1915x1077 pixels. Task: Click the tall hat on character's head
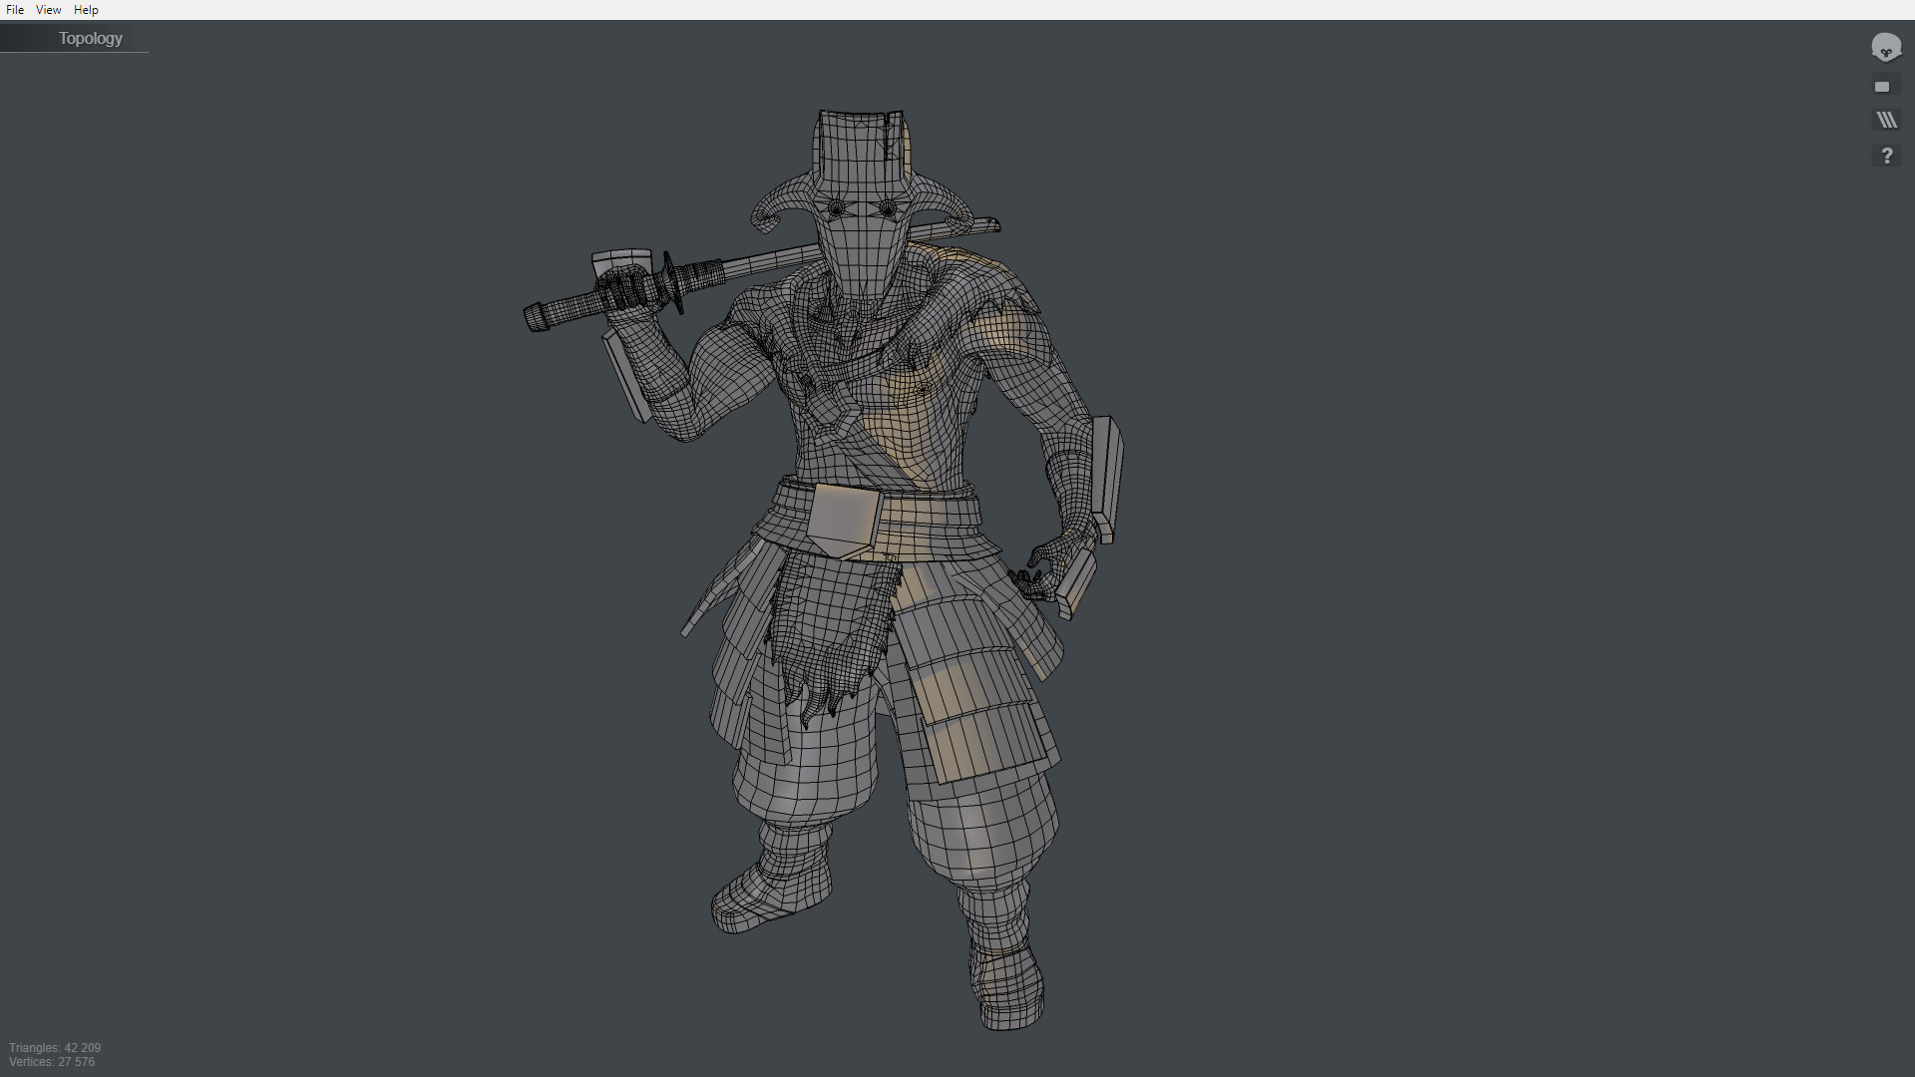pyautogui.click(x=860, y=150)
